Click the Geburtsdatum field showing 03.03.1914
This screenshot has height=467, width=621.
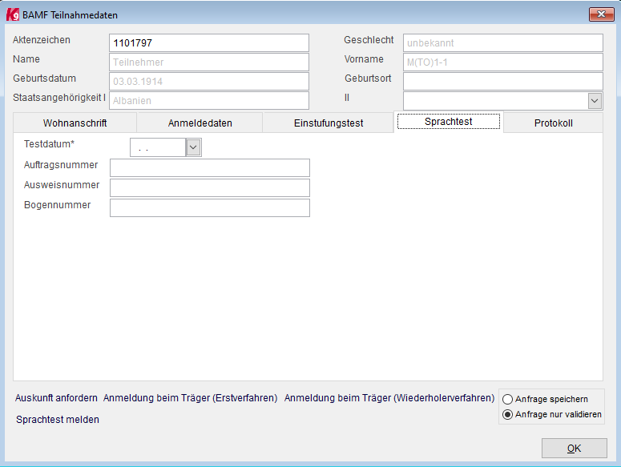tap(209, 81)
